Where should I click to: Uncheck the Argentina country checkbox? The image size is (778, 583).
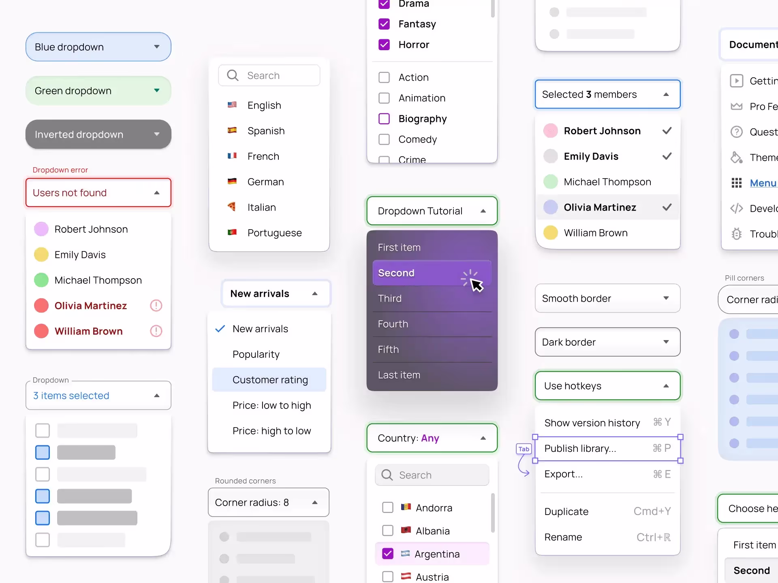click(387, 553)
